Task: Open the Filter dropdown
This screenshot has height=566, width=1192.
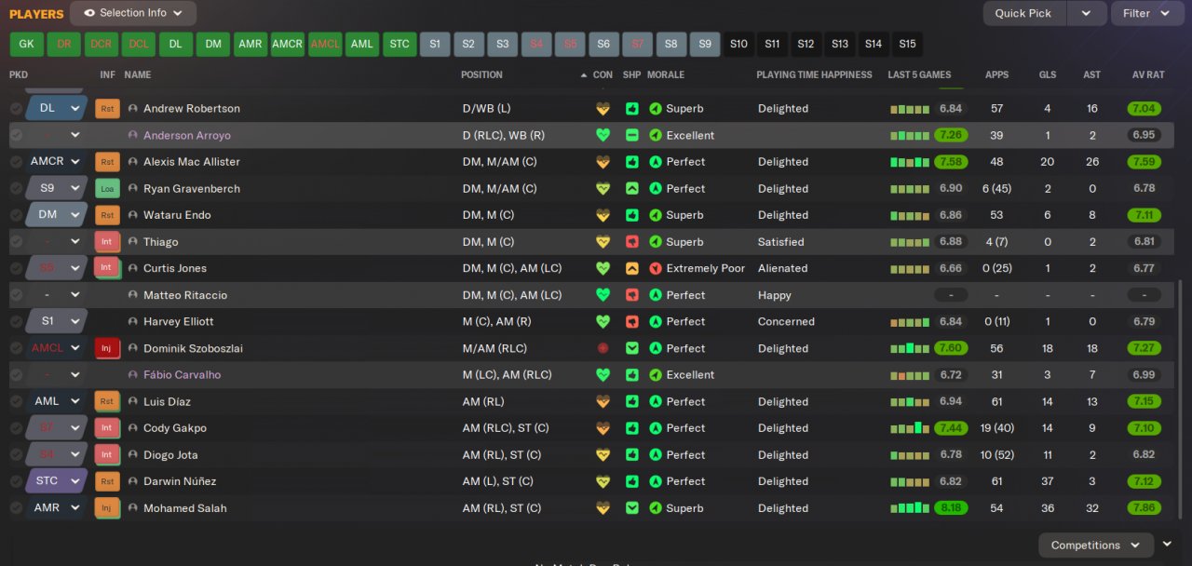Action: coord(1147,13)
